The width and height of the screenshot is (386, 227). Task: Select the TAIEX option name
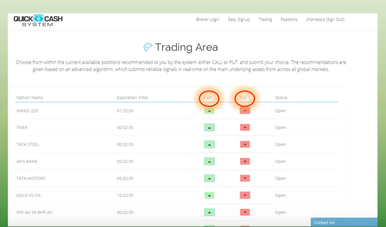pos(22,128)
